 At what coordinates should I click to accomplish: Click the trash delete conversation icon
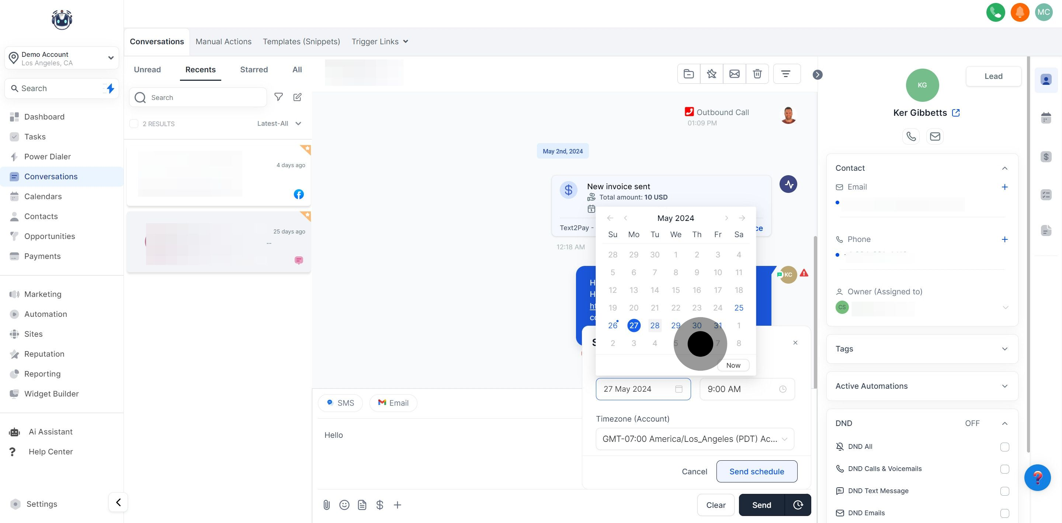click(x=757, y=74)
